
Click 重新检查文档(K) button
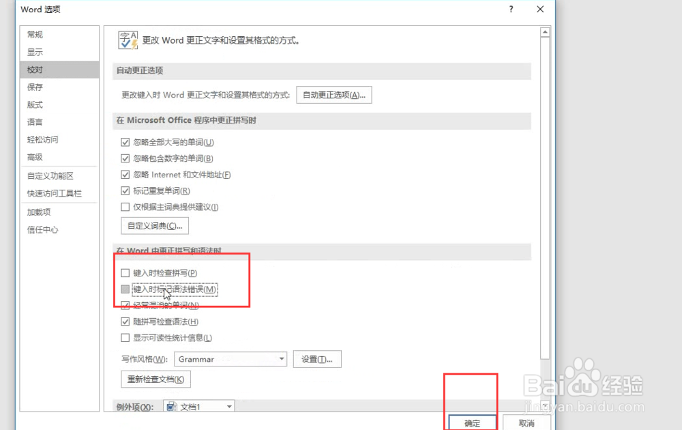coord(155,379)
